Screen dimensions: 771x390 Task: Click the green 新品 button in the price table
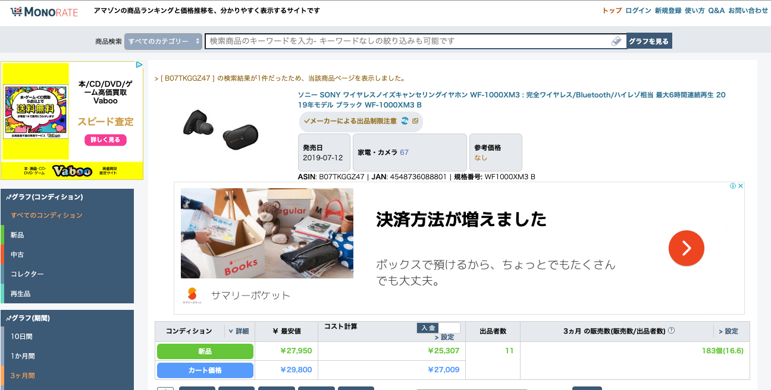point(205,351)
